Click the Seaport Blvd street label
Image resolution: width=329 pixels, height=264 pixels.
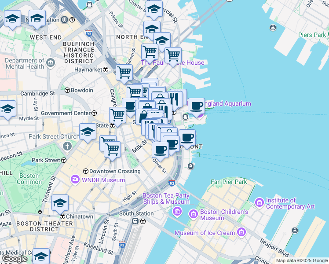(274, 248)
